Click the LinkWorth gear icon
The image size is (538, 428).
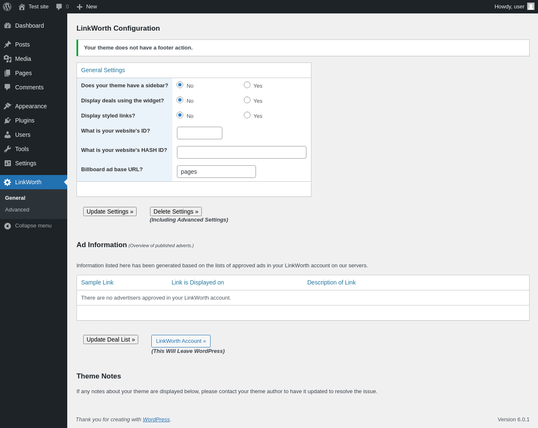tap(8, 182)
